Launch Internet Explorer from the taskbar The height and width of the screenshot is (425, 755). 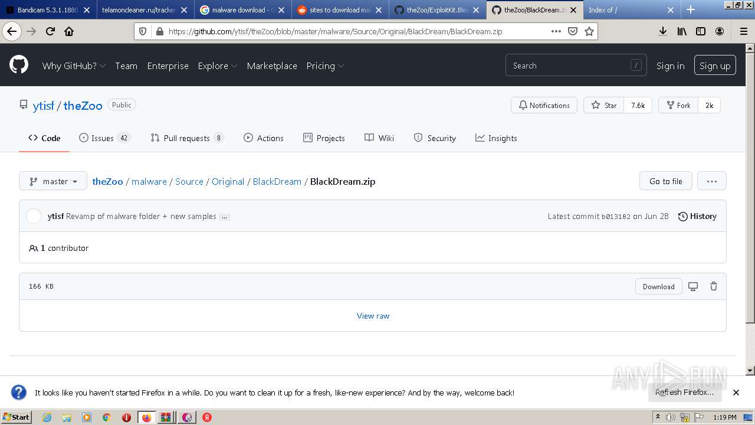coord(47,417)
